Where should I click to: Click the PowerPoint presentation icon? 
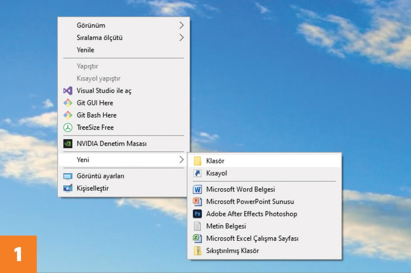tap(197, 202)
